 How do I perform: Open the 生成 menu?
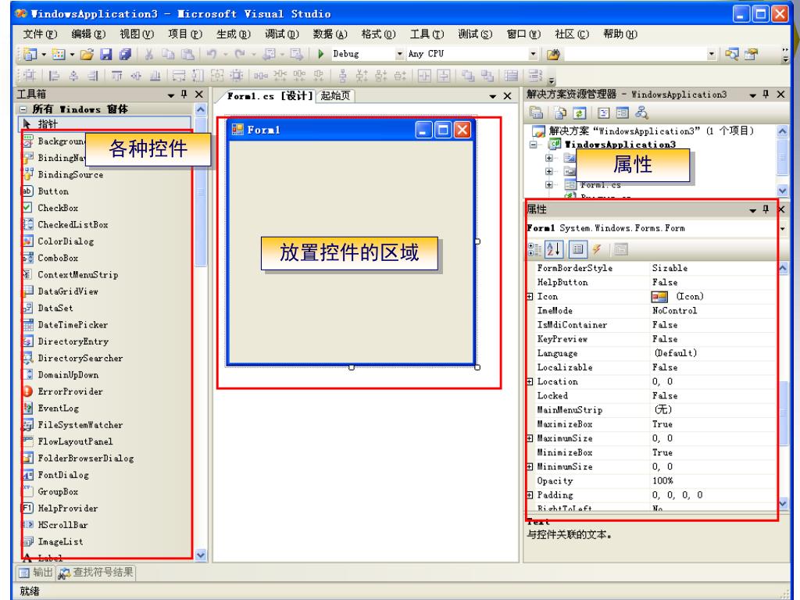[x=233, y=34]
